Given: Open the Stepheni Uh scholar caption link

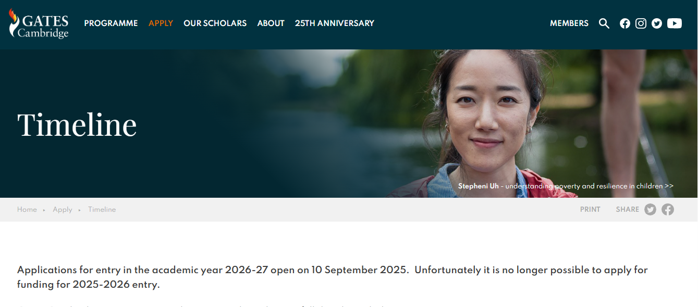Looking at the screenshot, I should coord(566,186).
